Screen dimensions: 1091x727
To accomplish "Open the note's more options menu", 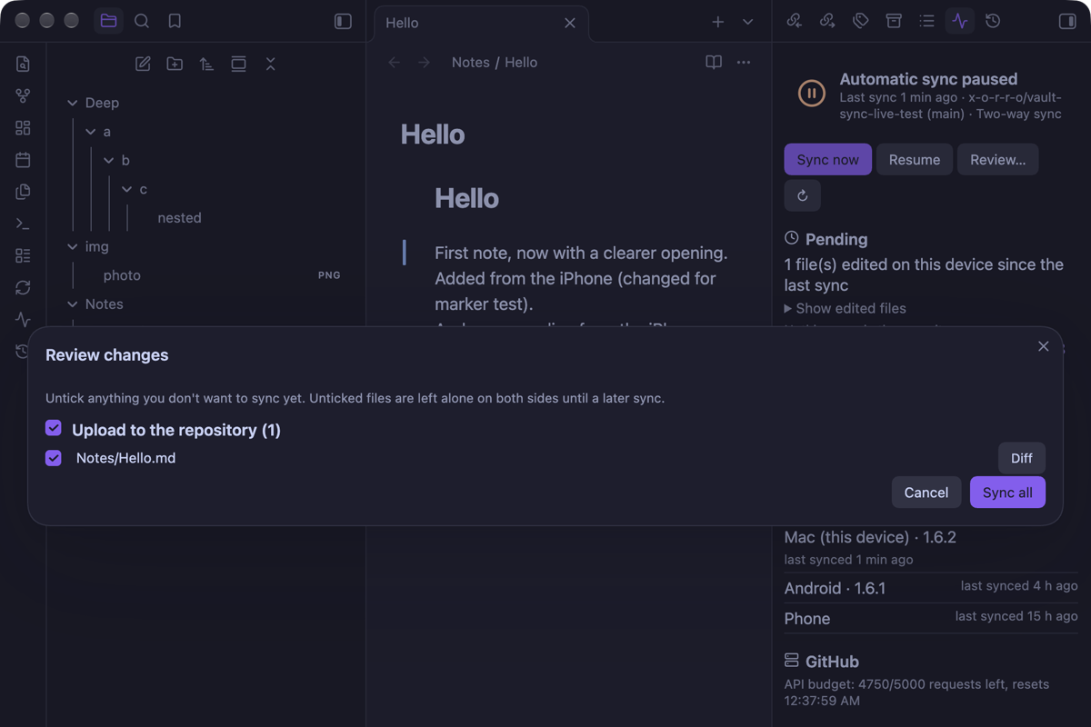I will tap(744, 63).
